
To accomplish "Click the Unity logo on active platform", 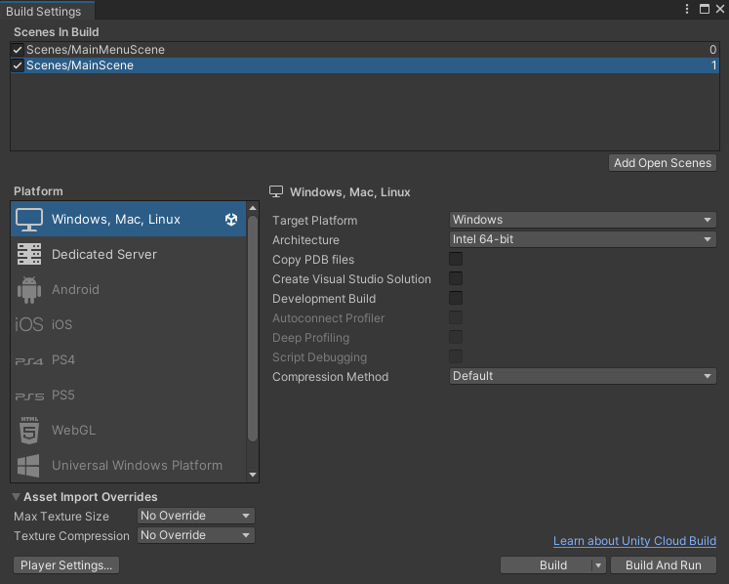I will click(231, 219).
